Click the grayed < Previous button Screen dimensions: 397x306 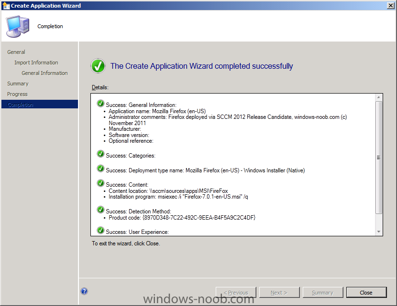pyautogui.click(x=236, y=293)
